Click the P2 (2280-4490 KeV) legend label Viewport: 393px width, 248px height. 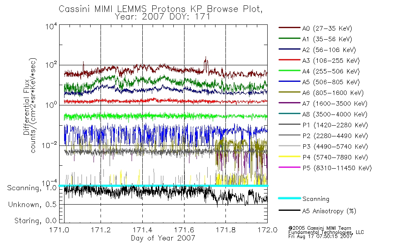[x=335, y=136]
